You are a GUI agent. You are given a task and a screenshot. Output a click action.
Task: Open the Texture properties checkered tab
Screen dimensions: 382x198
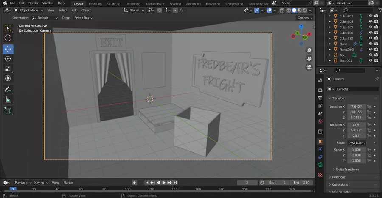(320, 175)
